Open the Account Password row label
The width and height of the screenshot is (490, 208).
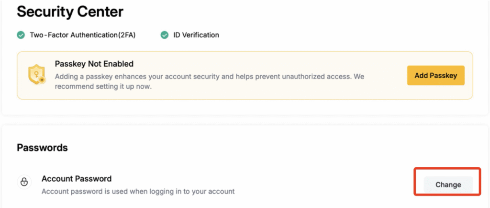click(x=77, y=179)
